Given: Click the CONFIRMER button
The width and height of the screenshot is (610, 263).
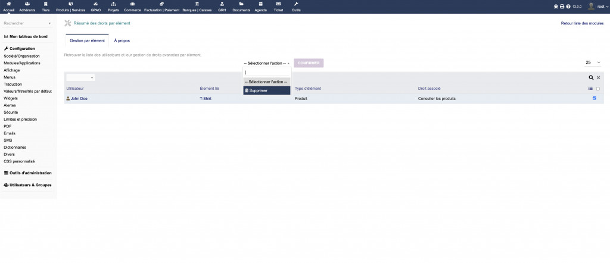Looking at the screenshot, I should pyautogui.click(x=309, y=63).
